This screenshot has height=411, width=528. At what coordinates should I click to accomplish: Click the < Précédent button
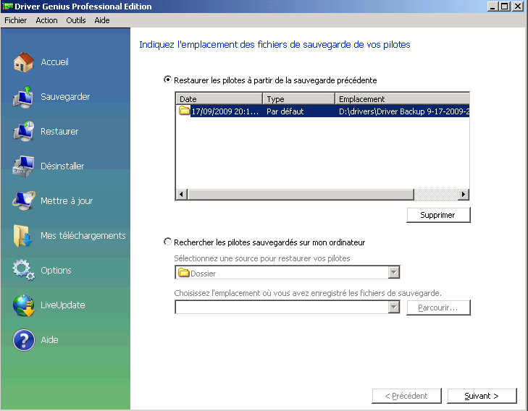pyautogui.click(x=406, y=396)
